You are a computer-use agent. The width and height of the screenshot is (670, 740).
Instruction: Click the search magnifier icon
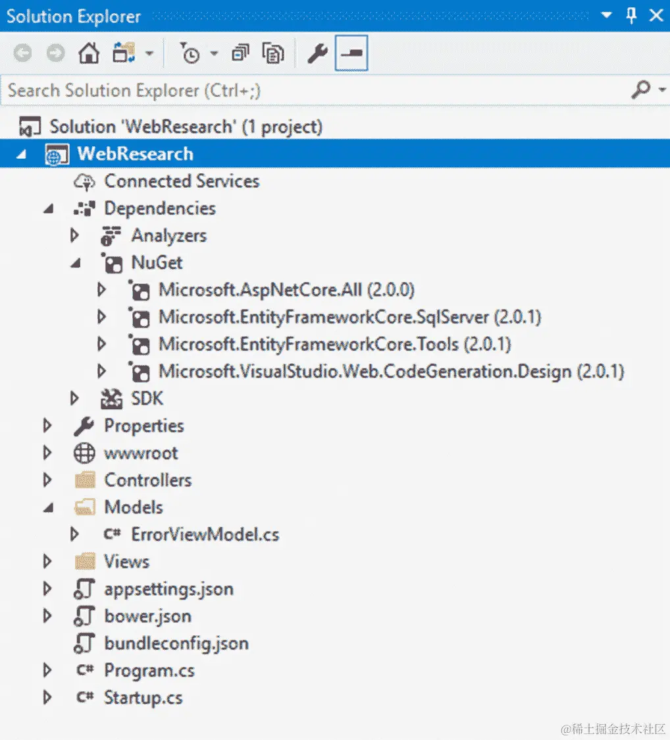pyautogui.click(x=641, y=89)
